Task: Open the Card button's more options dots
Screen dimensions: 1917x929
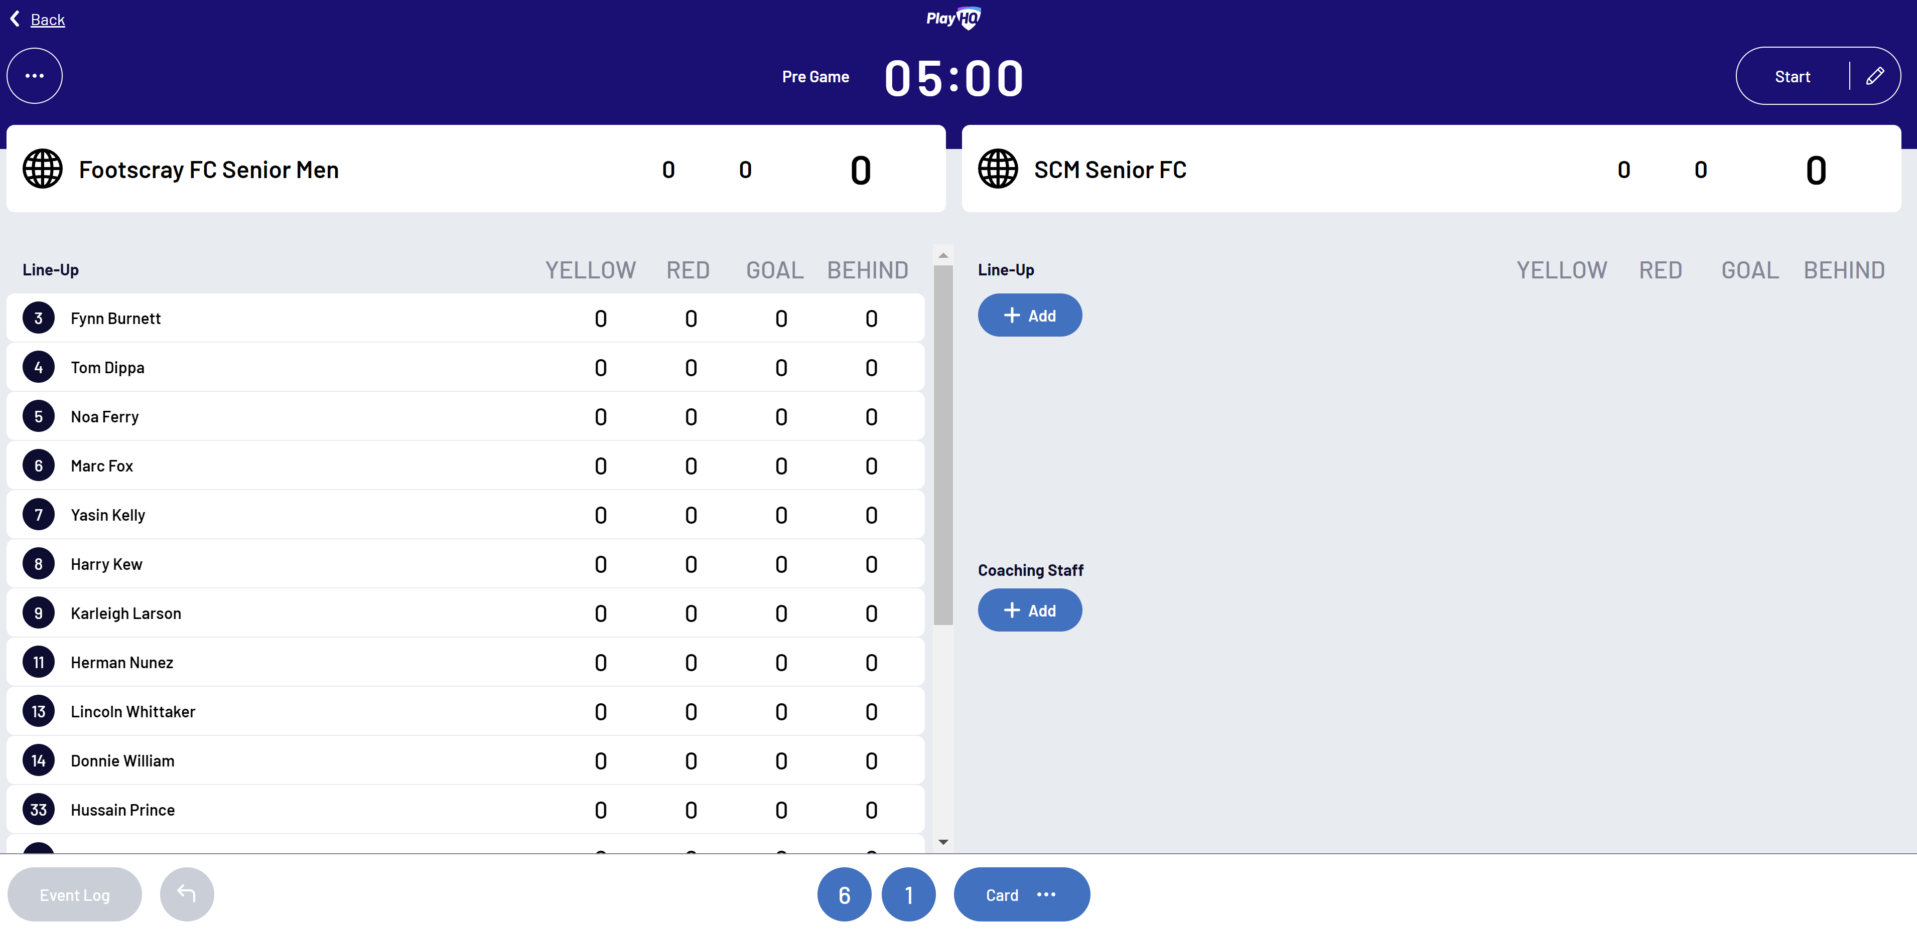Action: click(1046, 894)
